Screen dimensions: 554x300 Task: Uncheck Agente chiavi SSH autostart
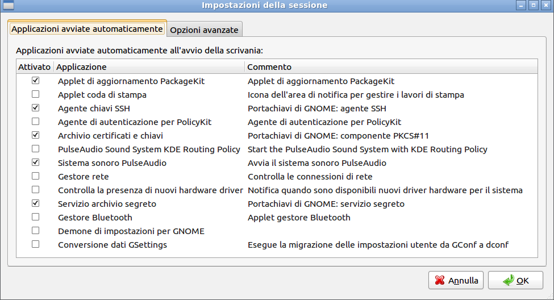[36, 108]
